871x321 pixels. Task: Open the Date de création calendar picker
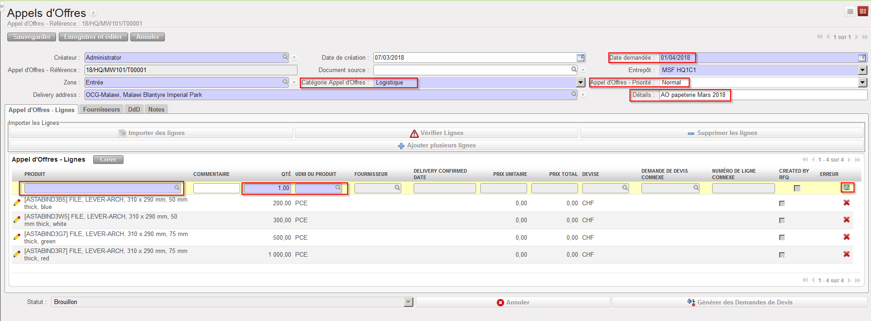coord(580,58)
